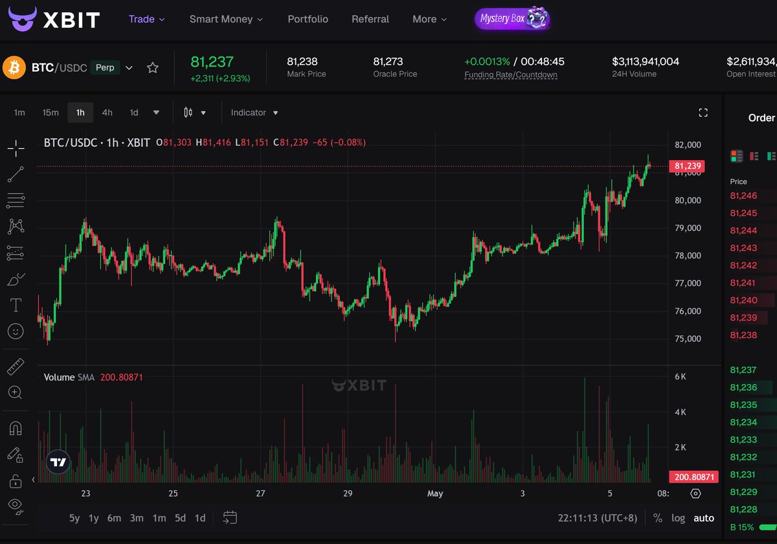This screenshot has width=777, height=544.
Task: Go to the Portfolio page
Action: (308, 19)
